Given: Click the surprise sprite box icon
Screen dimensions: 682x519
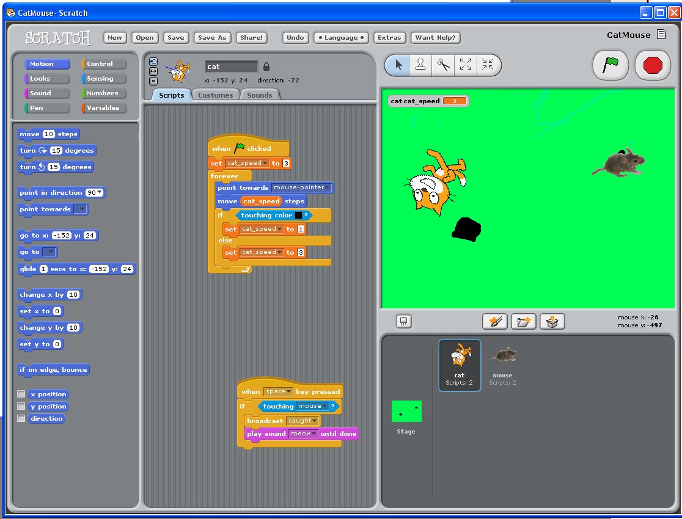Looking at the screenshot, I should [x=552, y=322].
